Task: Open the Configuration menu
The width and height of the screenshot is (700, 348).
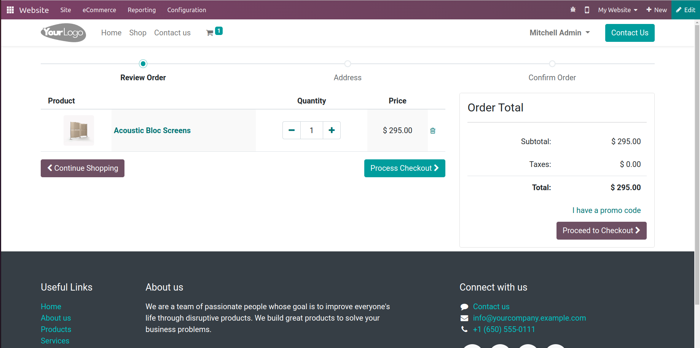Action: coord(187,10)
